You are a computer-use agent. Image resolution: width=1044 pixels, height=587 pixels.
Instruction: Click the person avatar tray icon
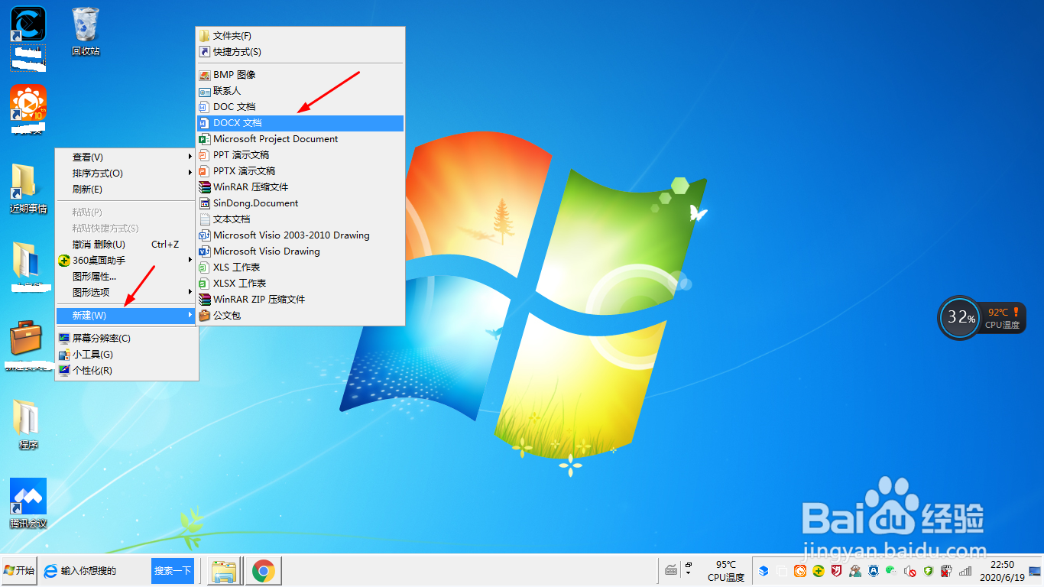click(x=855, y=571)
